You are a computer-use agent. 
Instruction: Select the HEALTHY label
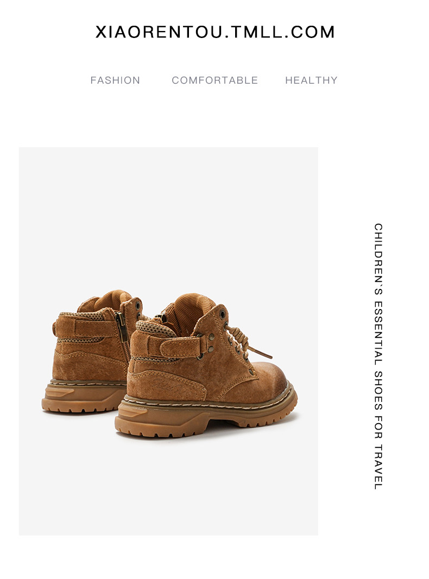pyautogui.click(x=311, y=80)
